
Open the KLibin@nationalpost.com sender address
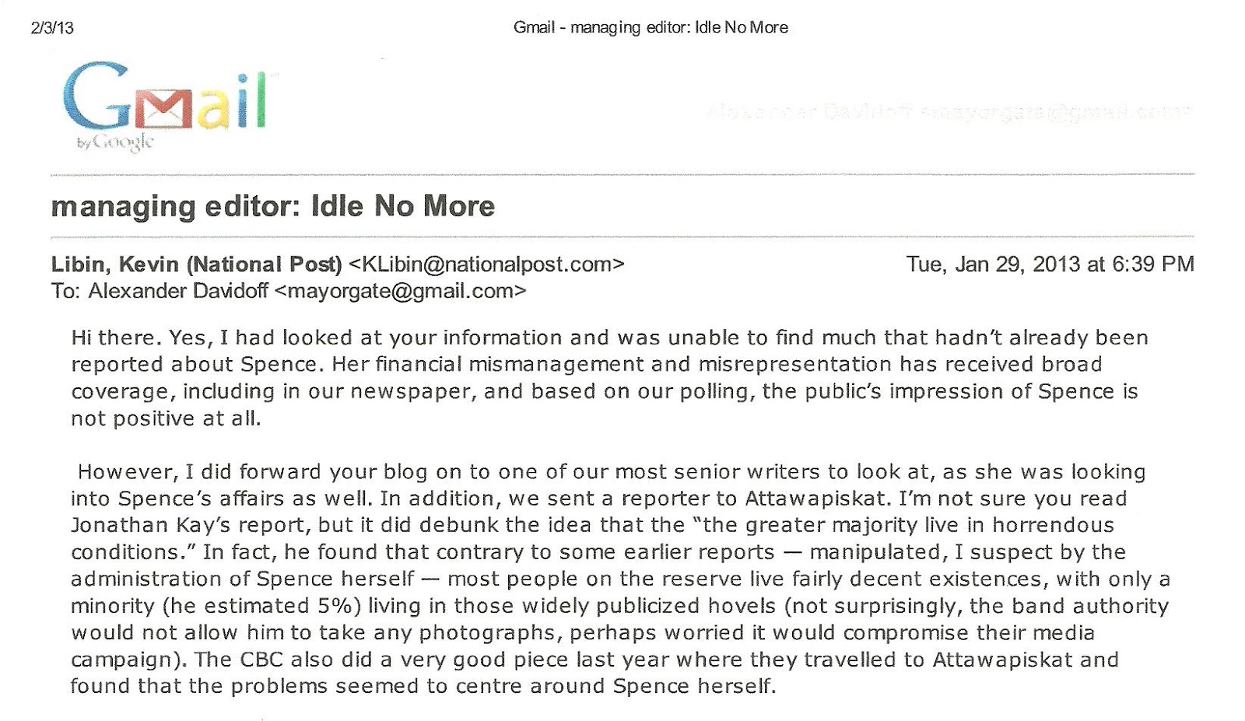[486, 264]
